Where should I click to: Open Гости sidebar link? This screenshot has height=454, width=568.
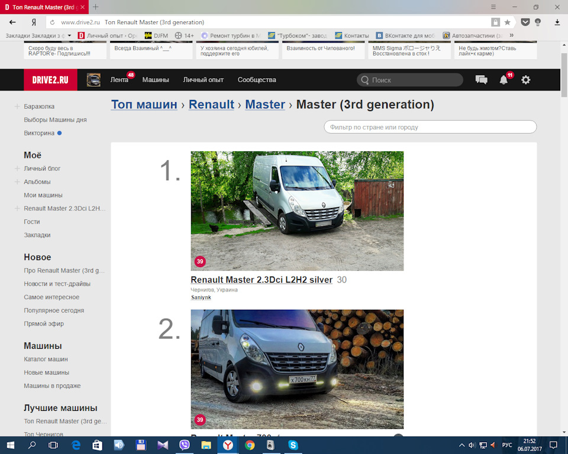32,222
